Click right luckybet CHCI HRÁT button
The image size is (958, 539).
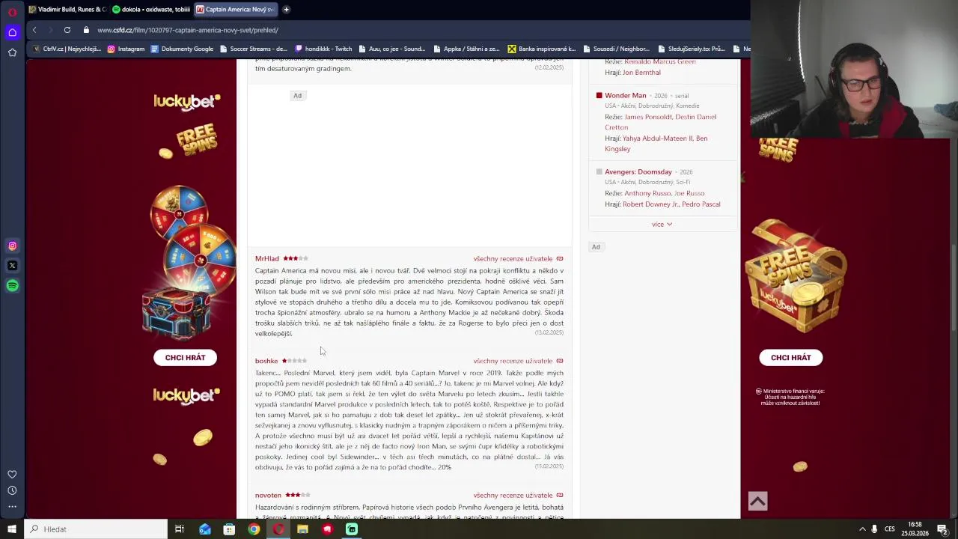[790, 358]
